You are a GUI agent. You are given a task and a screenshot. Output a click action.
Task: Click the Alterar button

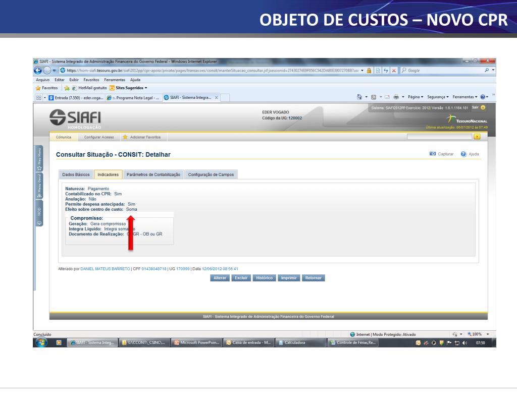click(x=220, y=278)
